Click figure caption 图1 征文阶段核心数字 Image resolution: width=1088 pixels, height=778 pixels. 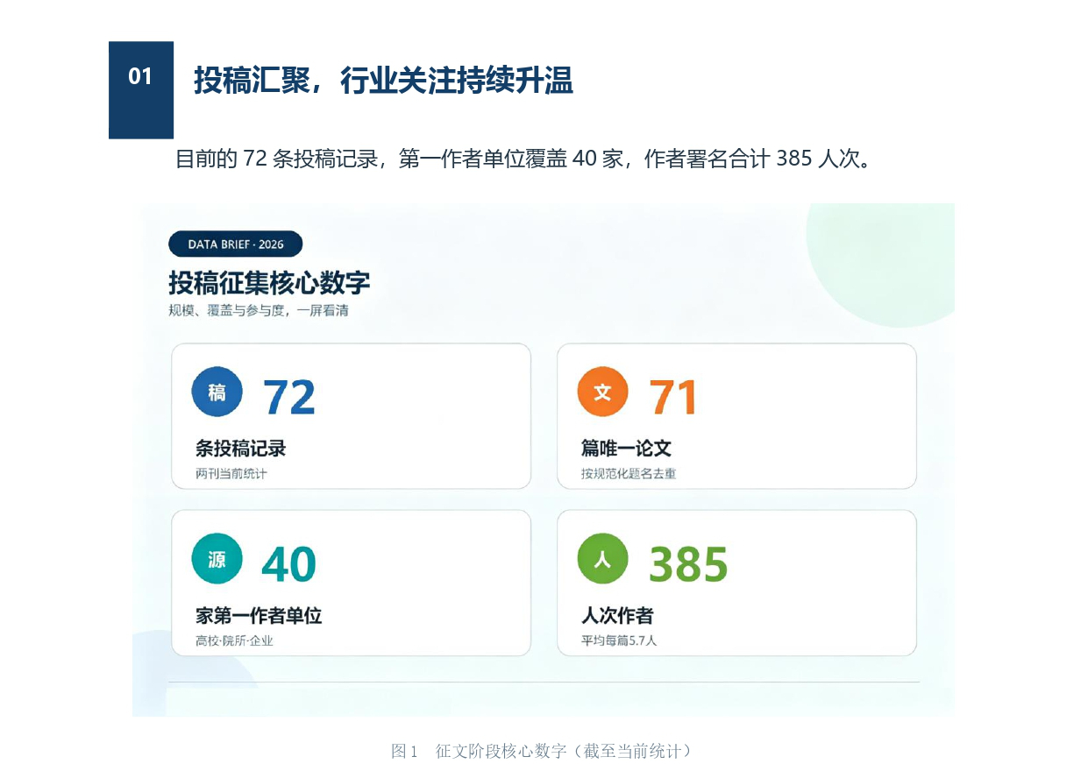[544, 751]
